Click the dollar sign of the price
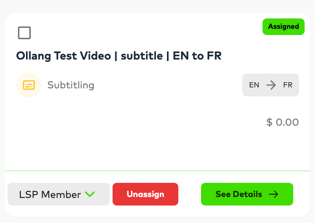The image size is (315, 223). tap(270, 122)
